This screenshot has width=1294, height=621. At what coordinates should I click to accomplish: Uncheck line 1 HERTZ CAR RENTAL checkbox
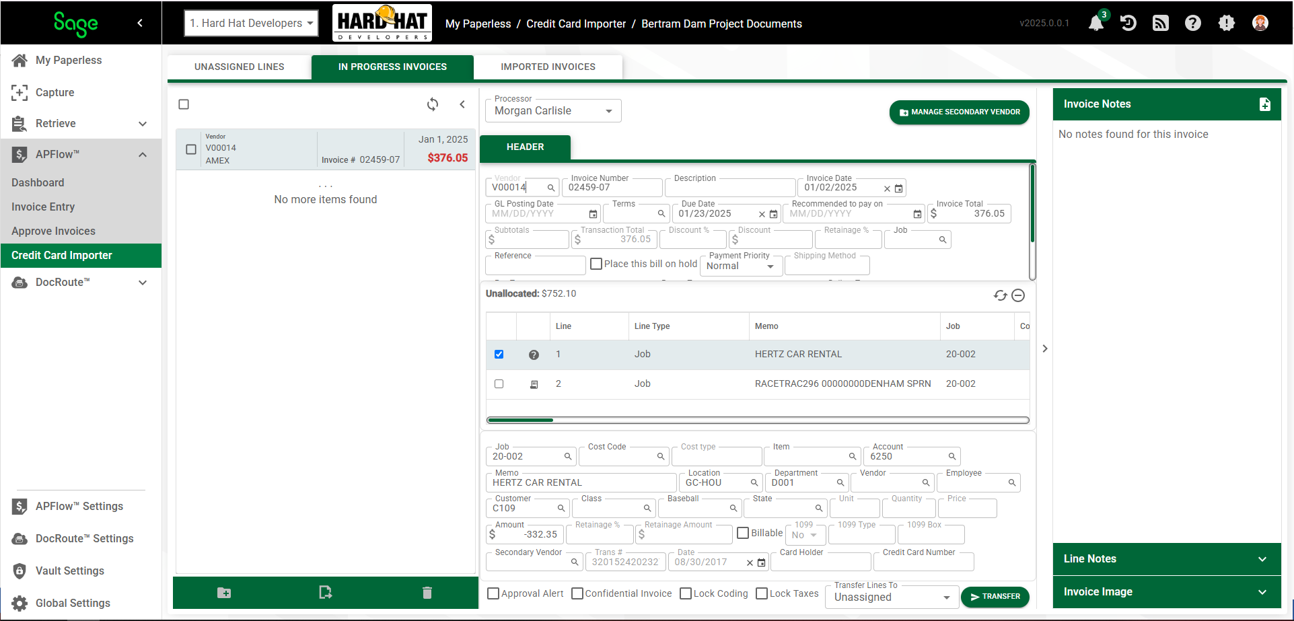pyautogui.click(x=499, y=354)
